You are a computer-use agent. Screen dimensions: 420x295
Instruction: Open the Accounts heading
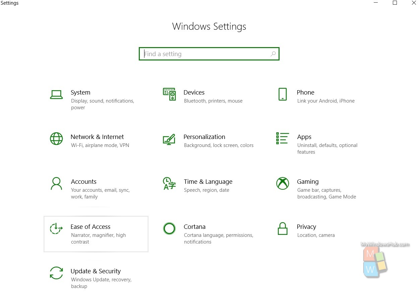[x=84, y=182]
